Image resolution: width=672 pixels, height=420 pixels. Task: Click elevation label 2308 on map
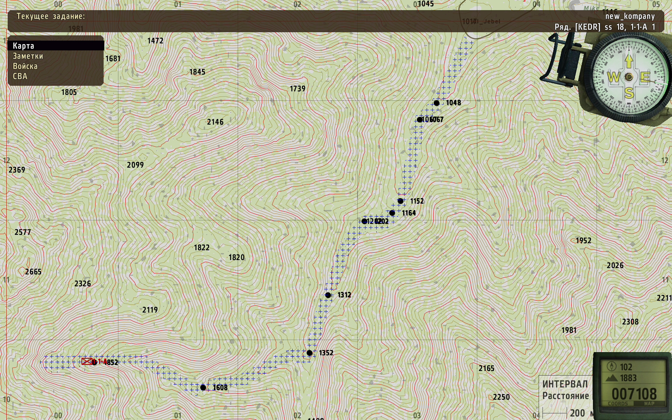tap(630, 322)
